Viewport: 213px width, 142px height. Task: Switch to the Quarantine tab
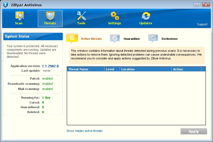[132, 39]
